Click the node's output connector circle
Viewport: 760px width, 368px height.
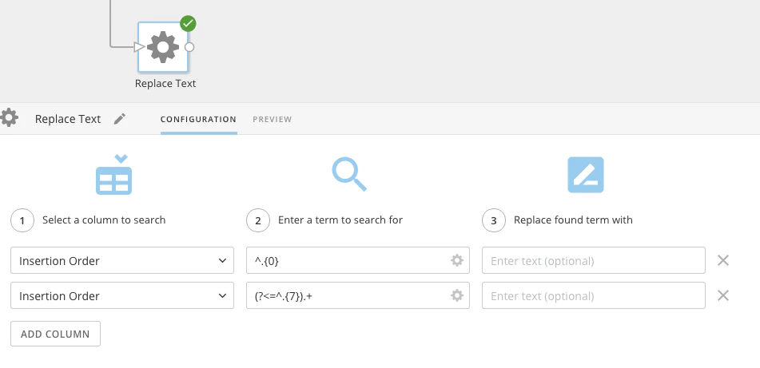tap(189, 47)
